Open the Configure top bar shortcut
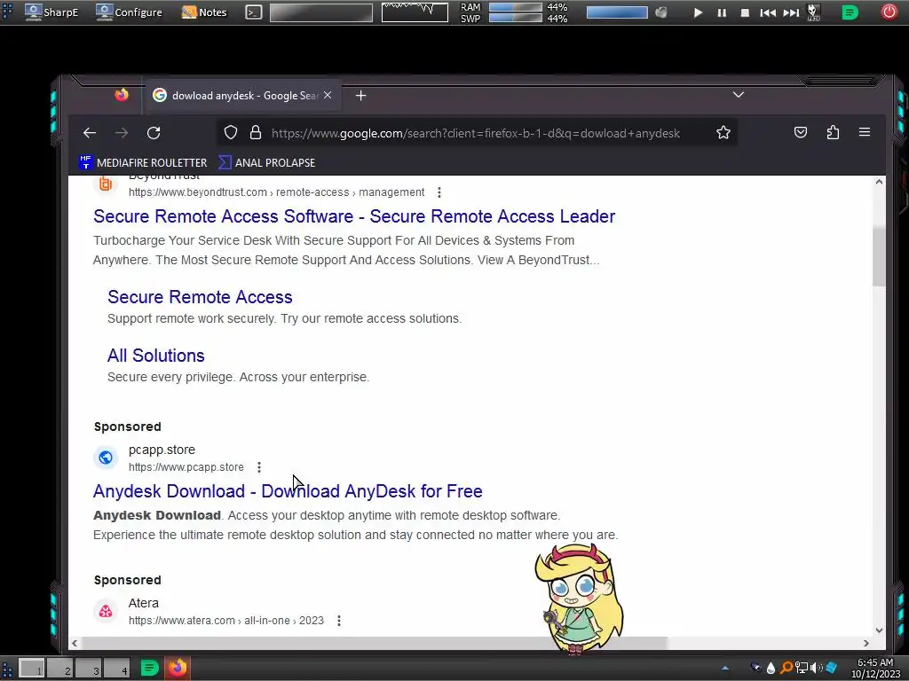 [130, 12]
